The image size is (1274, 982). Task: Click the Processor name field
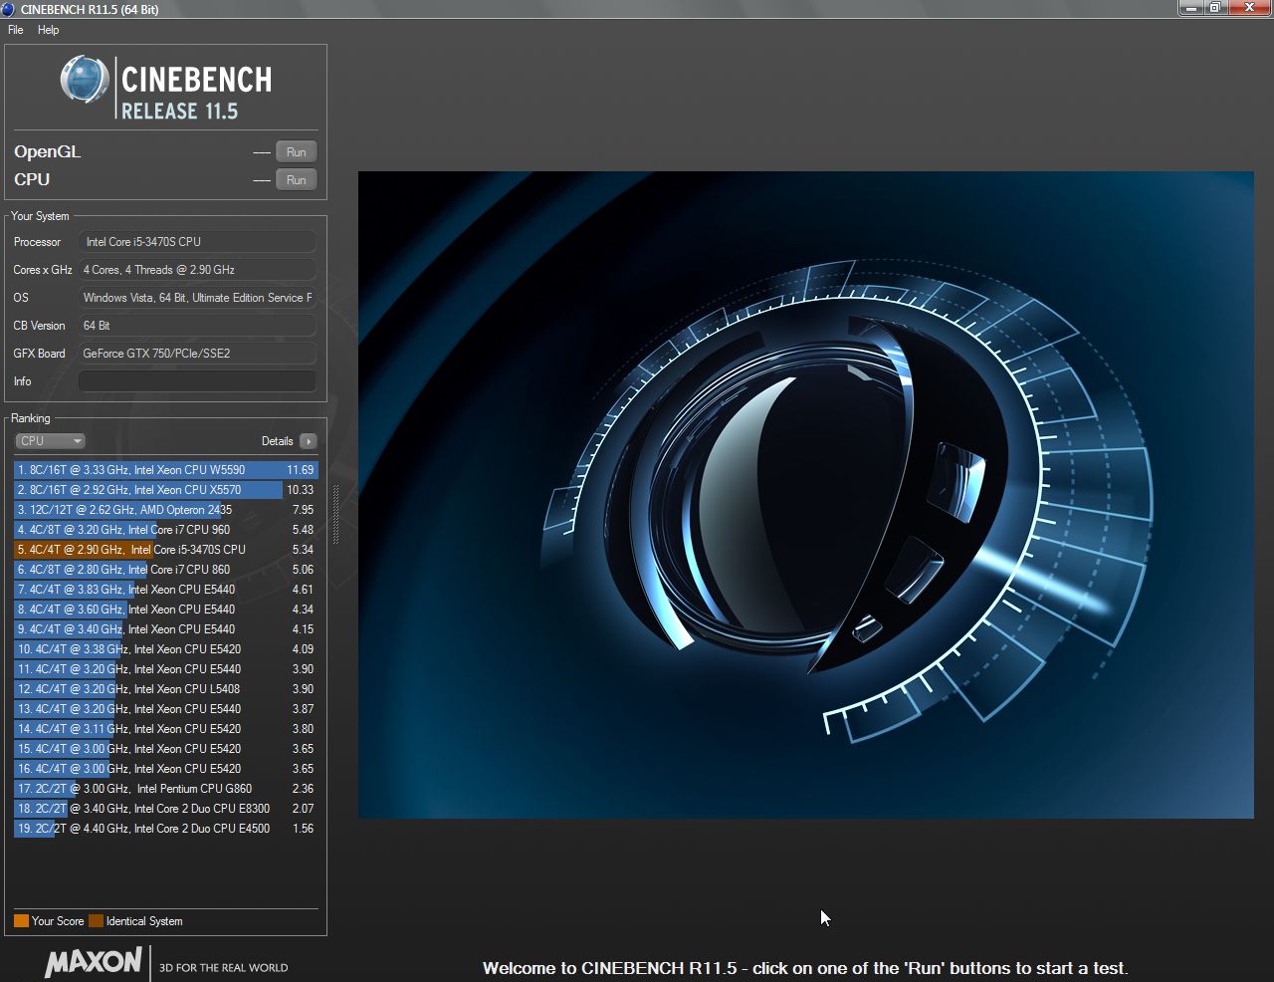(x=197, y=242)
